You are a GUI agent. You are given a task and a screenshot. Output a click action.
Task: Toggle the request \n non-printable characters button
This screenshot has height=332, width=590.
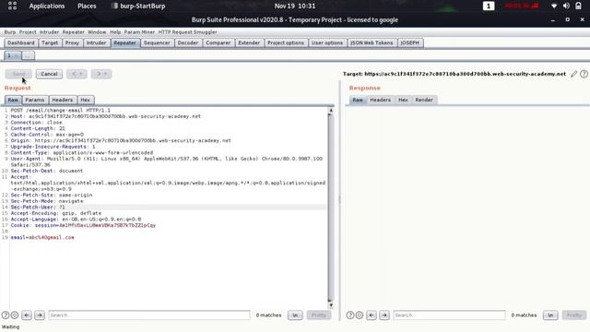(x=295, y=315)
